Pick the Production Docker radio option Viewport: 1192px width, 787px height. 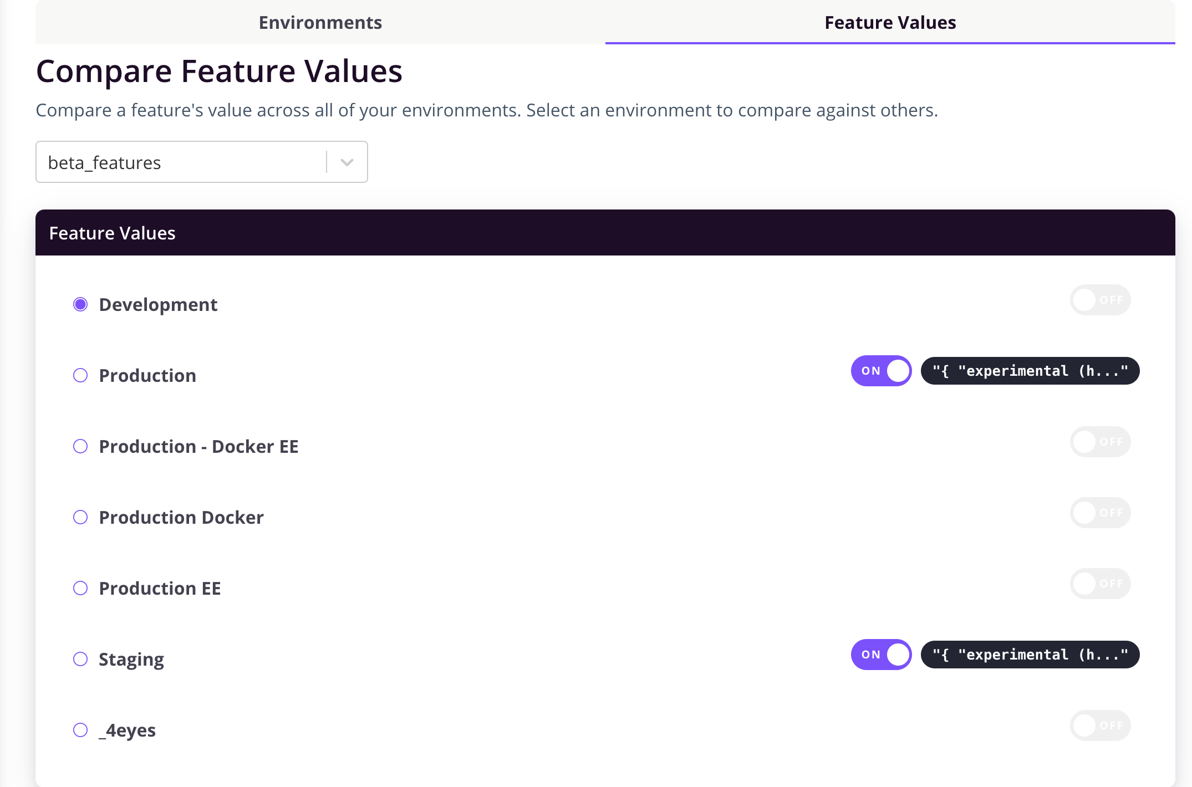tap(80, 517)
